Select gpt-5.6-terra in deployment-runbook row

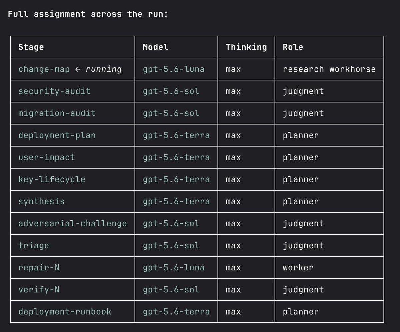click(176, 312)
